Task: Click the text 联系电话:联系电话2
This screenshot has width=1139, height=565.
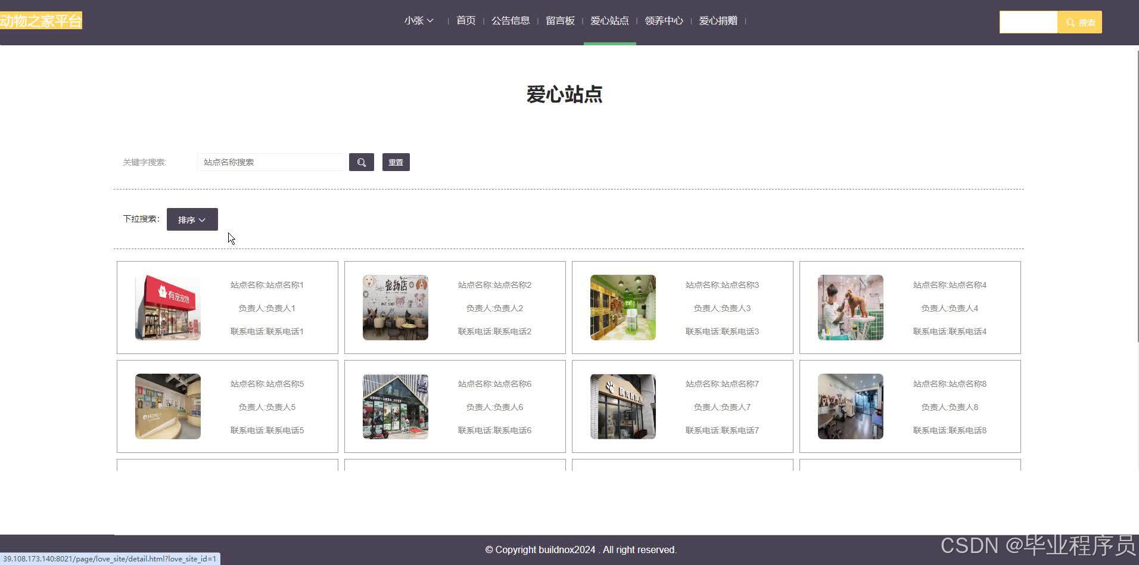Action: tap(494, 331)
